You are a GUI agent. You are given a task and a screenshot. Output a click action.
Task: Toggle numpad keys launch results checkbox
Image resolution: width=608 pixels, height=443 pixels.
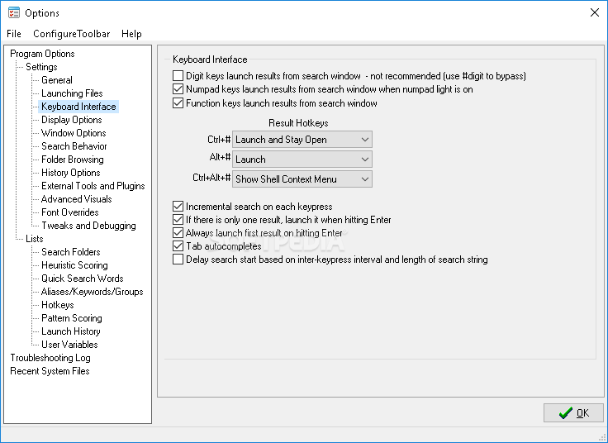(x=178, y=89)
